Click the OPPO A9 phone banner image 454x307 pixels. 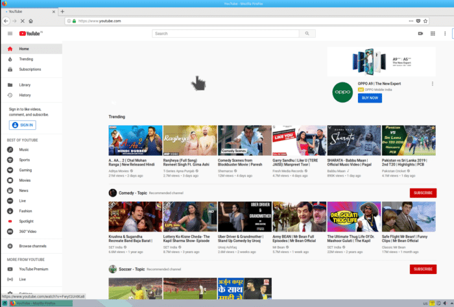point(381,62)
